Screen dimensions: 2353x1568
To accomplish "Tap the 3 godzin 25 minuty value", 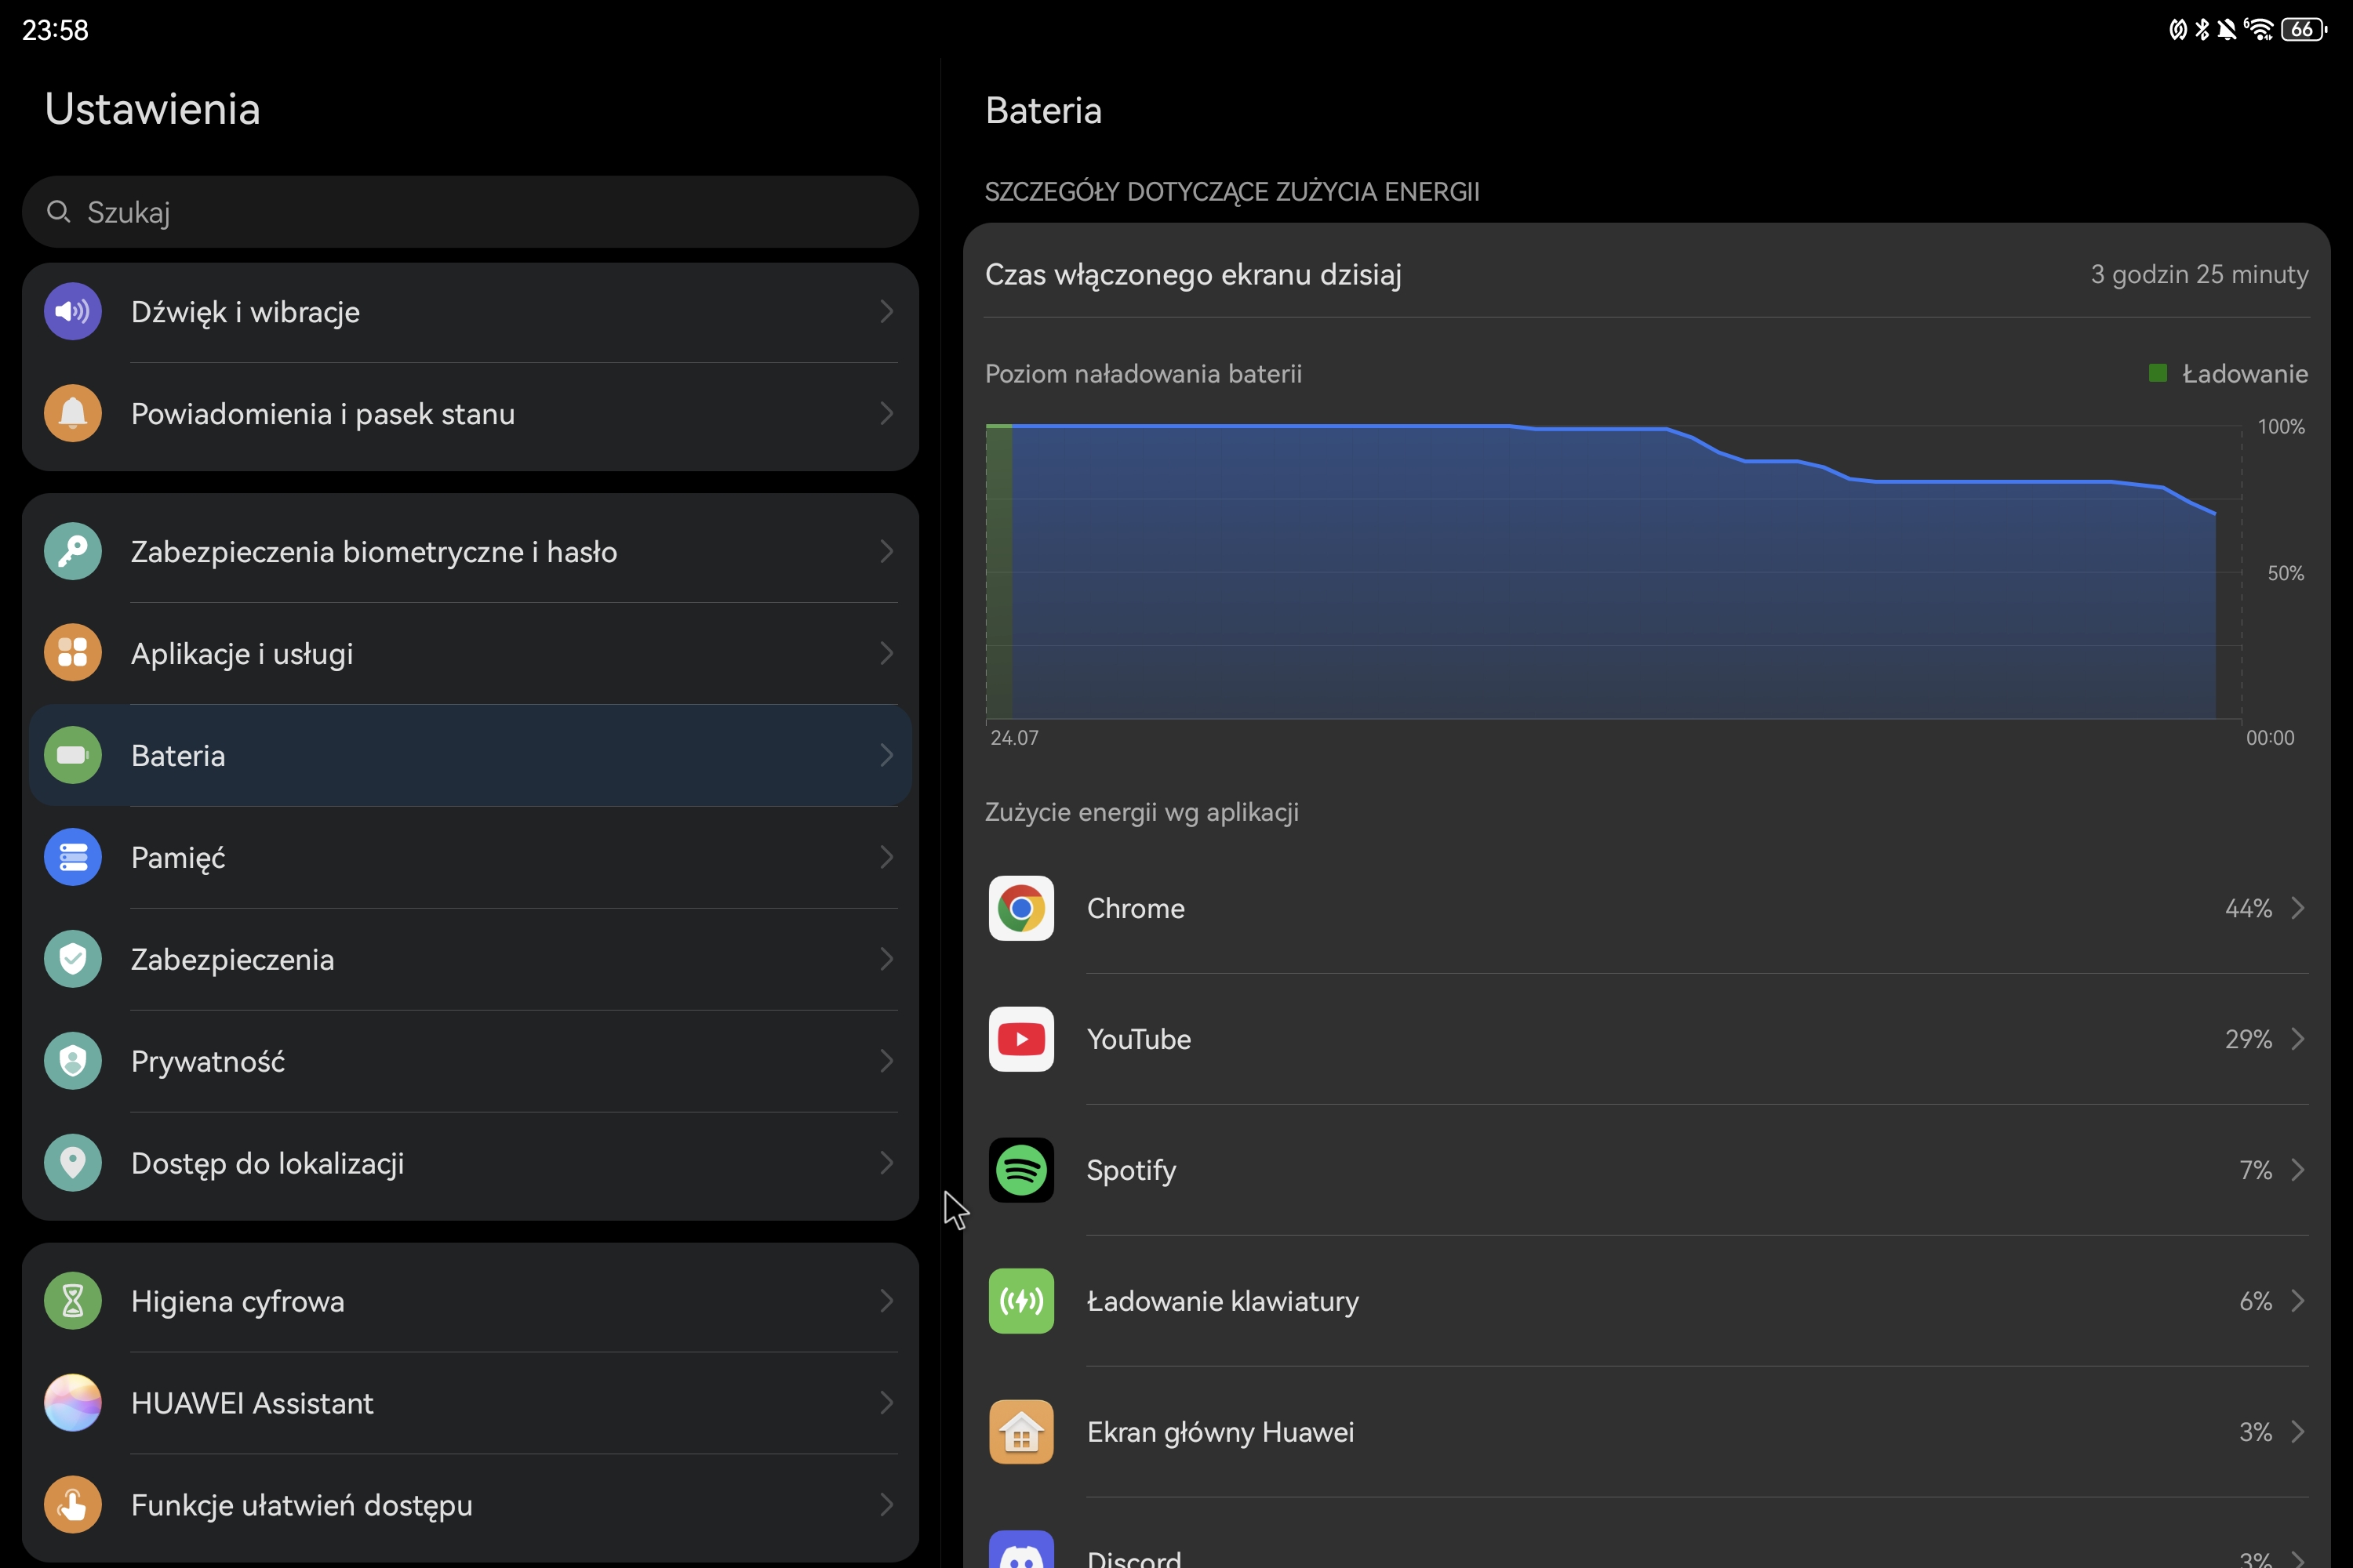I will click(2199, 274).
